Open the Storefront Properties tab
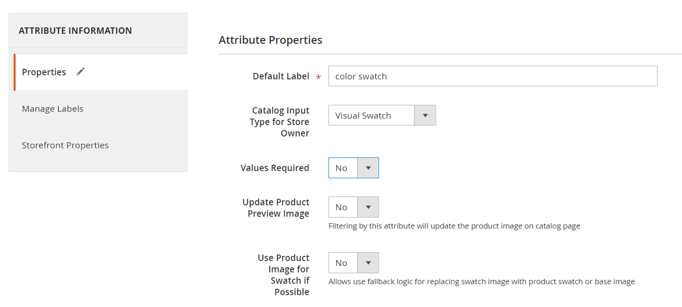The image size is (682, 307). click(x=65, y=145)
